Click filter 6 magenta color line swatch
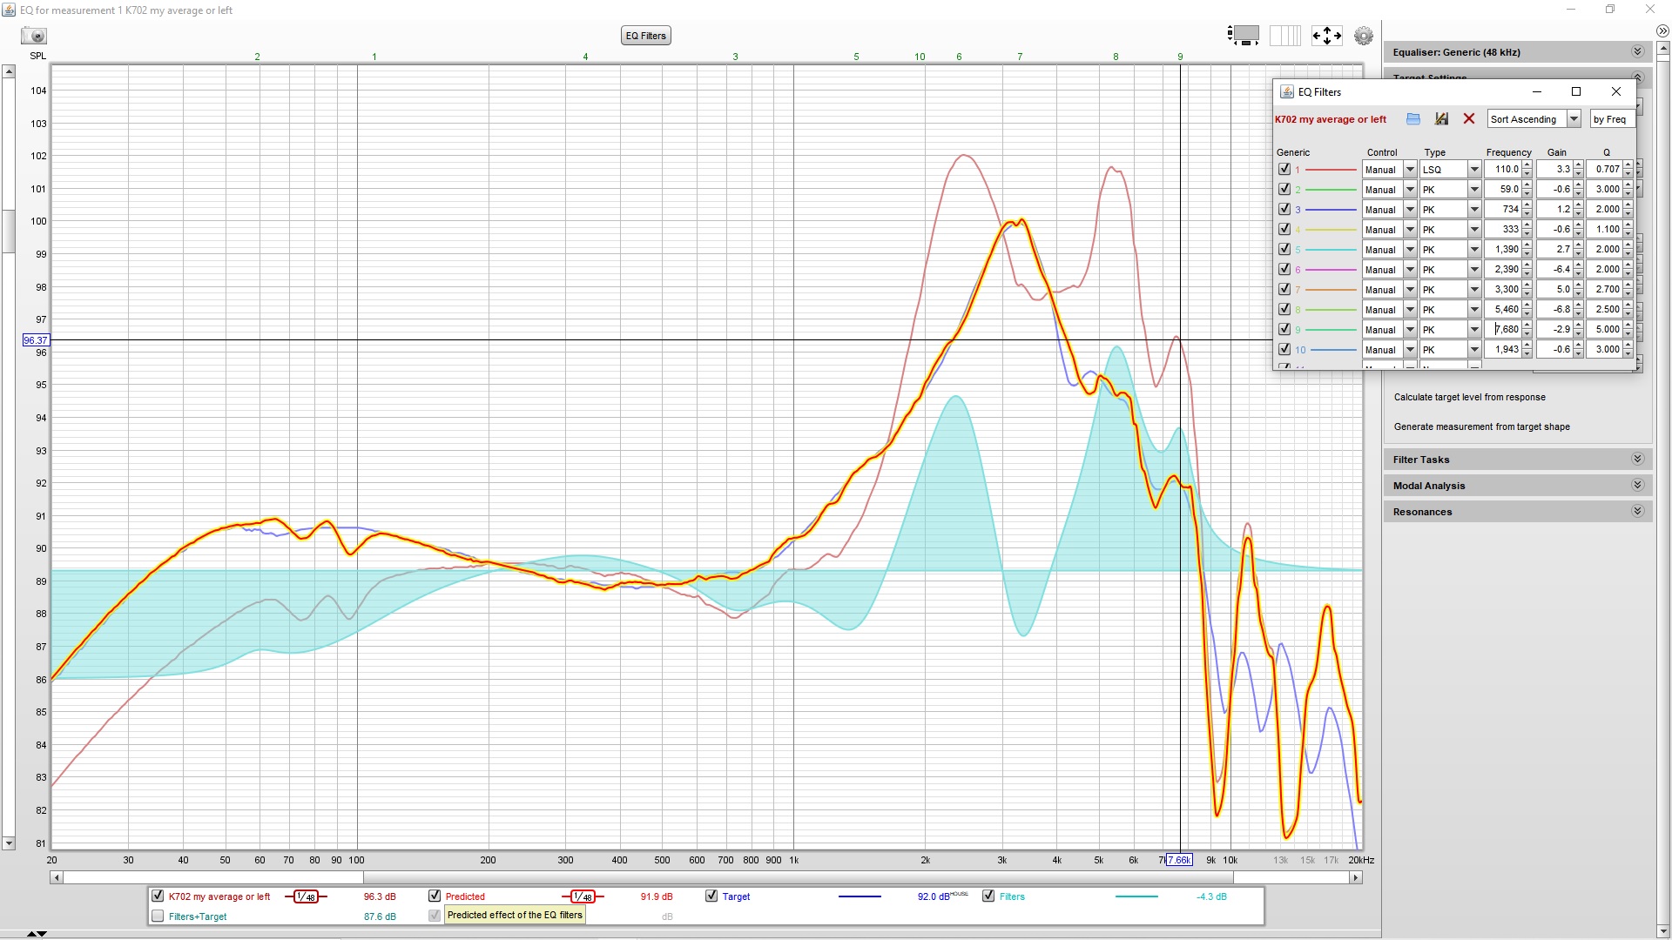Screen dimensions: 1672x940 pos(1331,270)
